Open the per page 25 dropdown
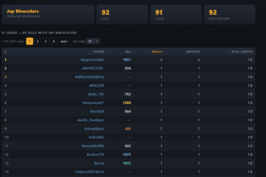 point(93,41)
